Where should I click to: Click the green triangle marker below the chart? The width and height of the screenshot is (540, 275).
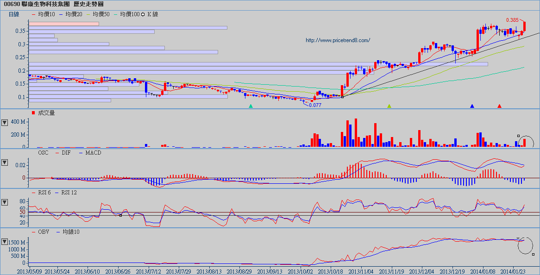tap(251, 106)
